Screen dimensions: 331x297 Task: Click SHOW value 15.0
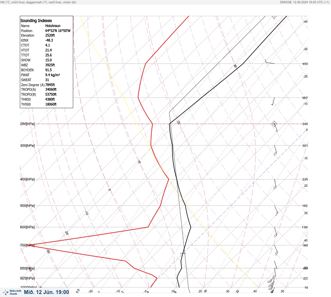pyautogui.click(x=48, y=60)
